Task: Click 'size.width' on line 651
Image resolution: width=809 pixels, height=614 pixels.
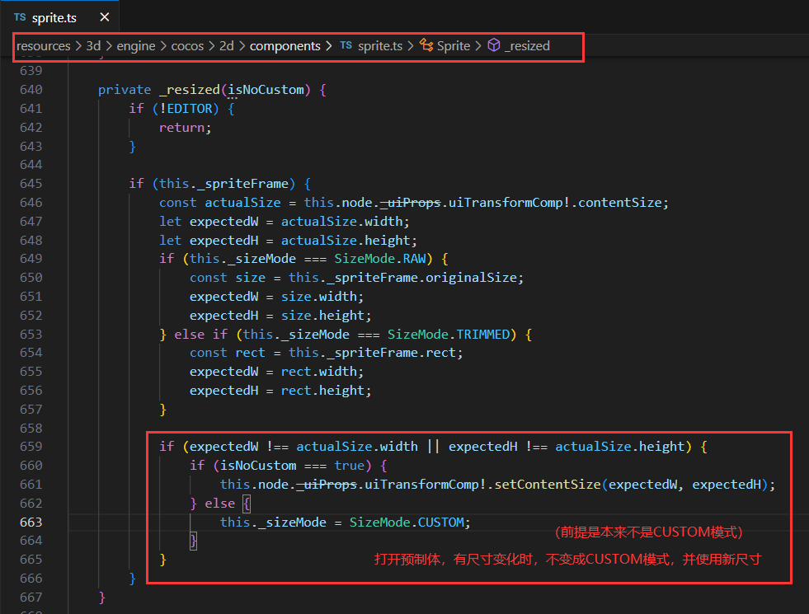Action: (319, 297)
